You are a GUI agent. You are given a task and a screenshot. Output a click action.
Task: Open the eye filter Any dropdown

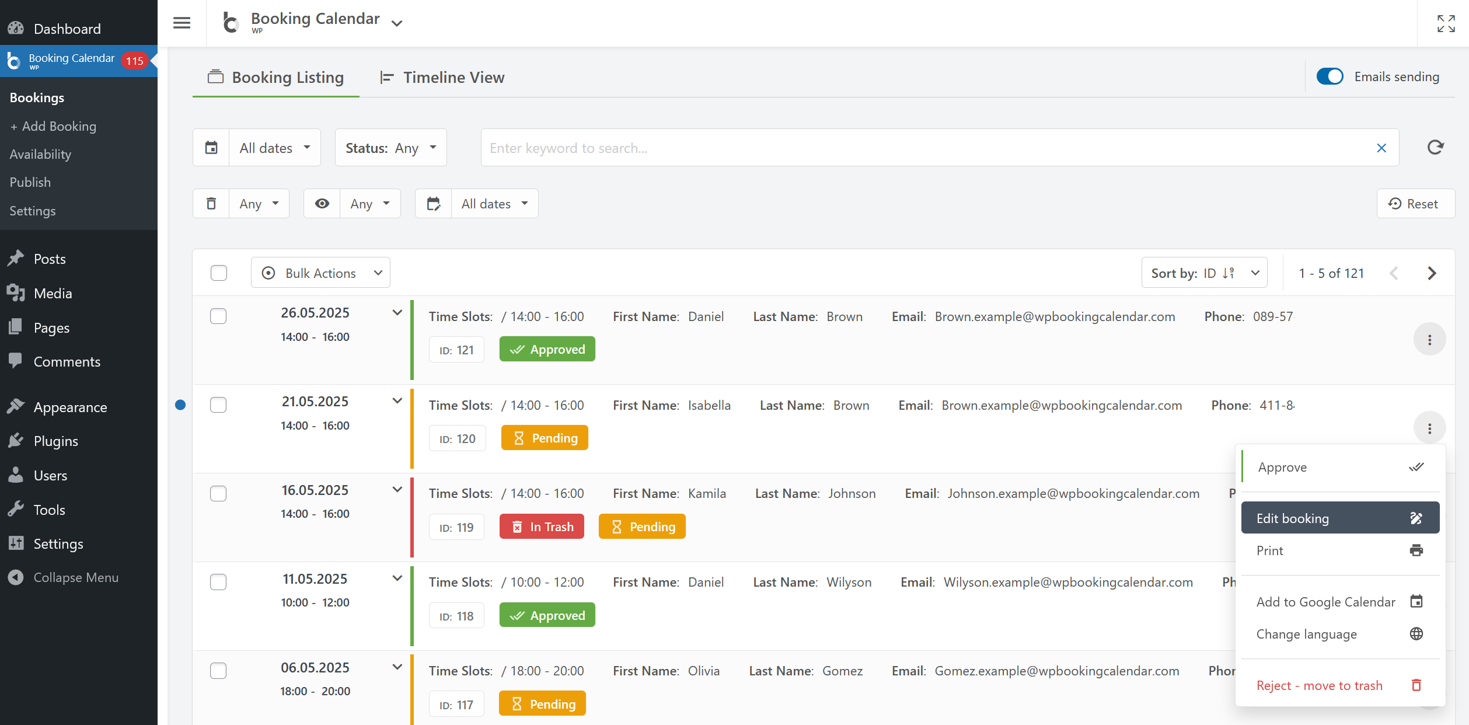[x=370, y=204]
